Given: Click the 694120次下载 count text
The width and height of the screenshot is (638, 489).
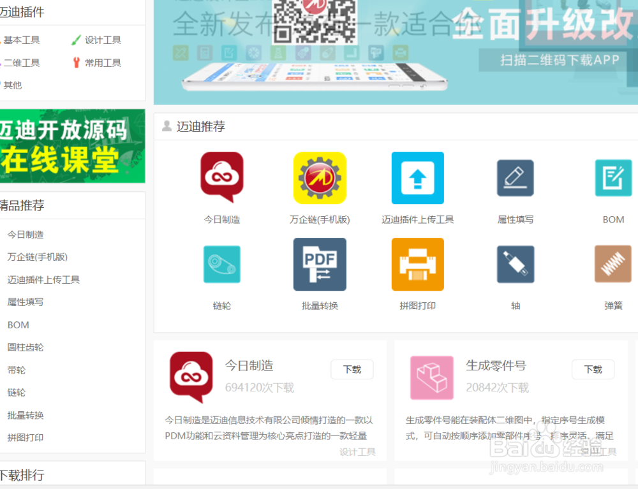Looking at the screenshot, I should (260, 388).
